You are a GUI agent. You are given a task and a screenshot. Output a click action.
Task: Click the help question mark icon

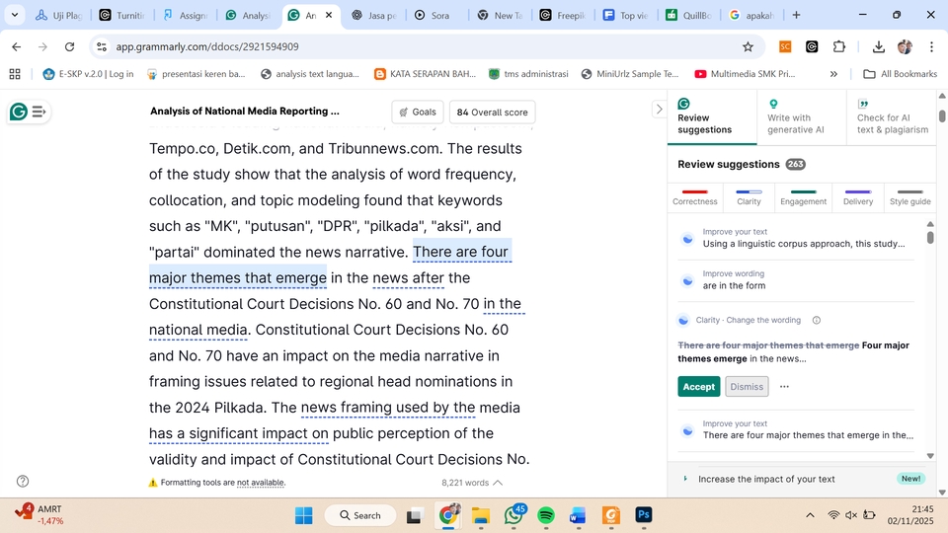click(23, 482)
